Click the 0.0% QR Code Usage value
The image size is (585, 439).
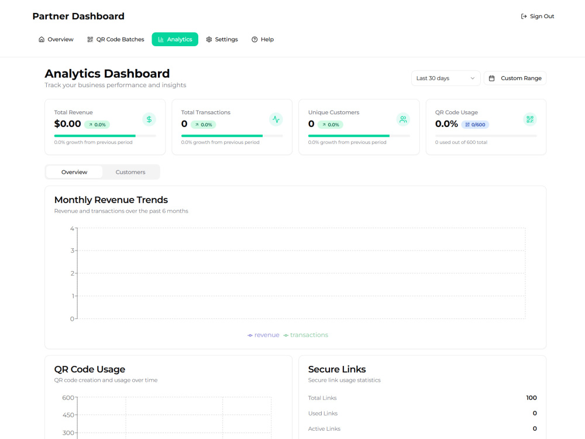tap(446, 124)
